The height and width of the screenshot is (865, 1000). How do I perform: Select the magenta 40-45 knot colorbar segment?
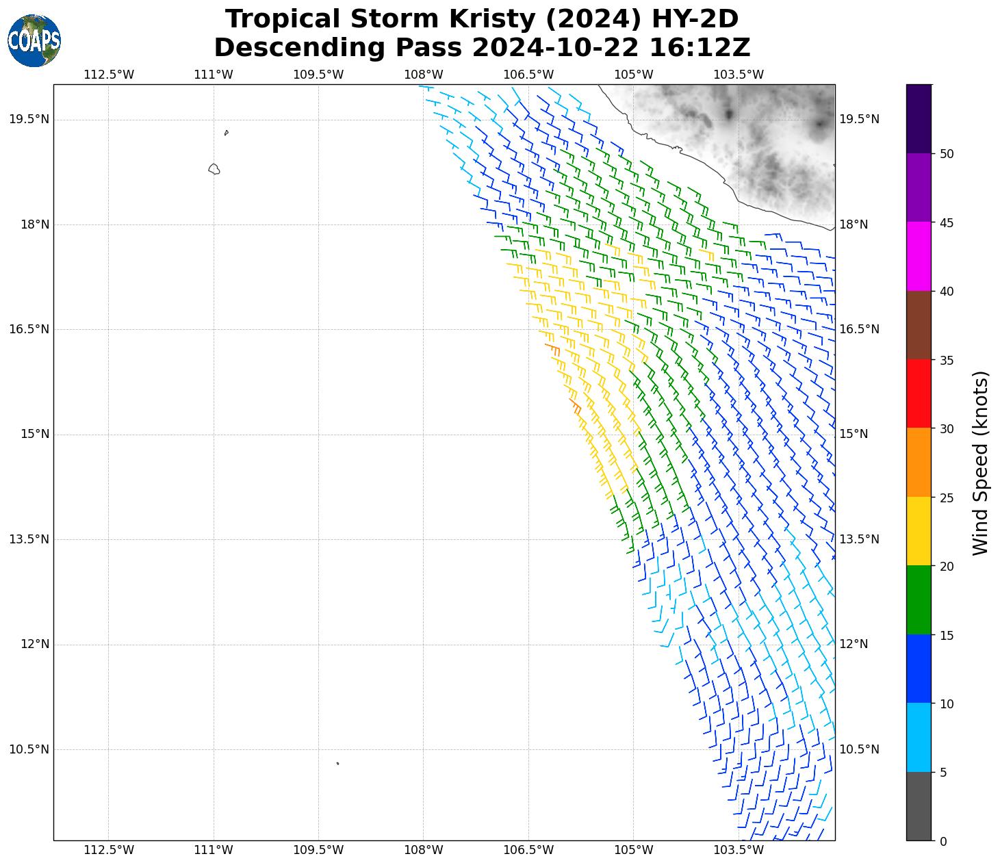(x=919, y=256)
